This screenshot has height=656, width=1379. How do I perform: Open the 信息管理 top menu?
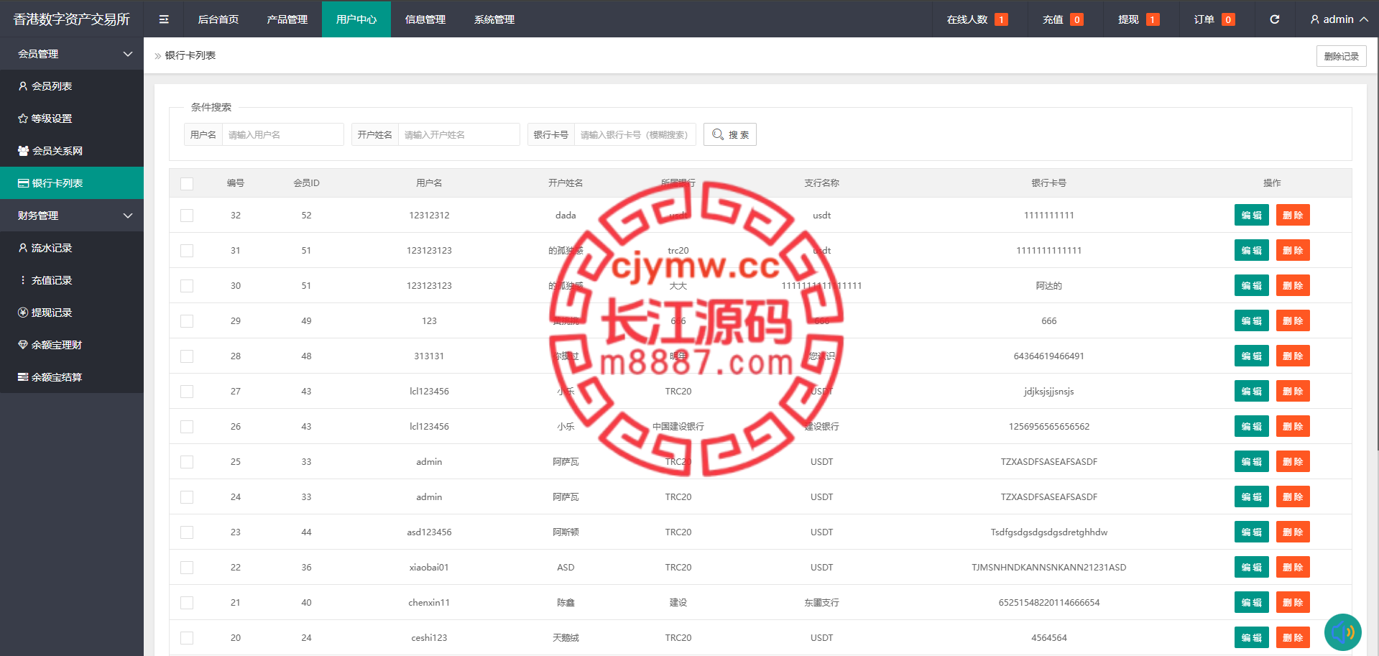click(x=425, y=19)
